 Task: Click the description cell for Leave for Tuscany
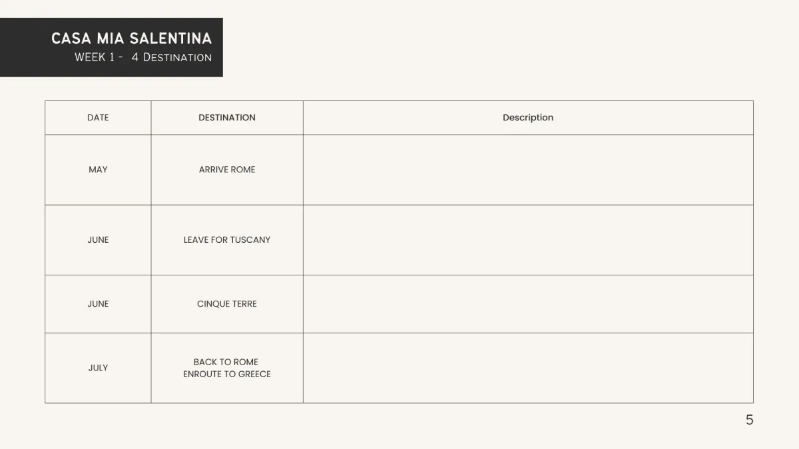click(x=528, y=240)
